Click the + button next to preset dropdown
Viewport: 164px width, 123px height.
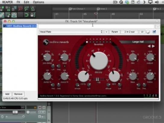tap(106, 32)
